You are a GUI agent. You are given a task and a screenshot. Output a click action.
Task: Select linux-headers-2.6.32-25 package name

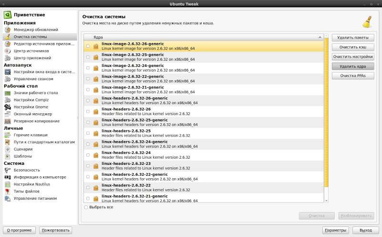pos(126,131)
